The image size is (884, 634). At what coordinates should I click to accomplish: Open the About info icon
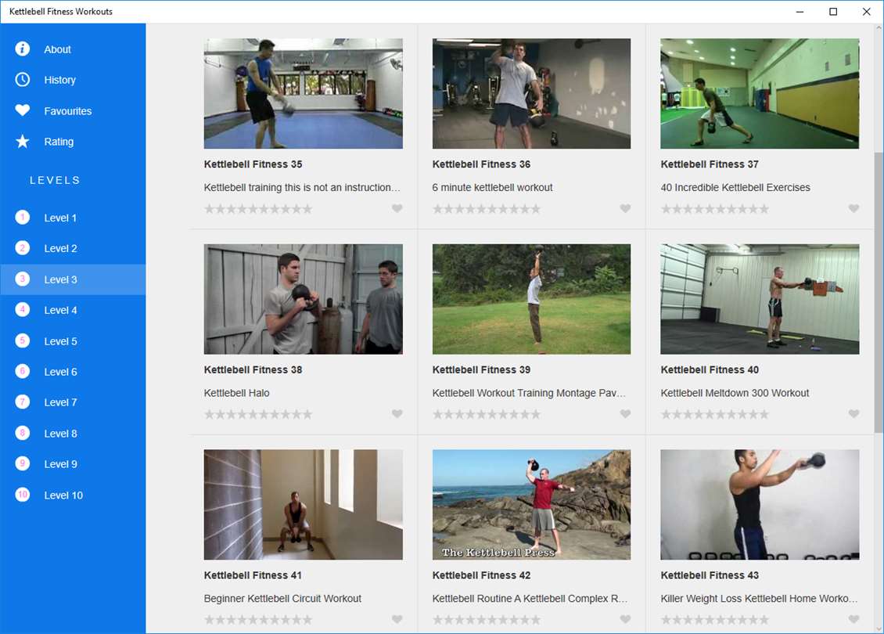pyautogui.click(x=23, y=49)
